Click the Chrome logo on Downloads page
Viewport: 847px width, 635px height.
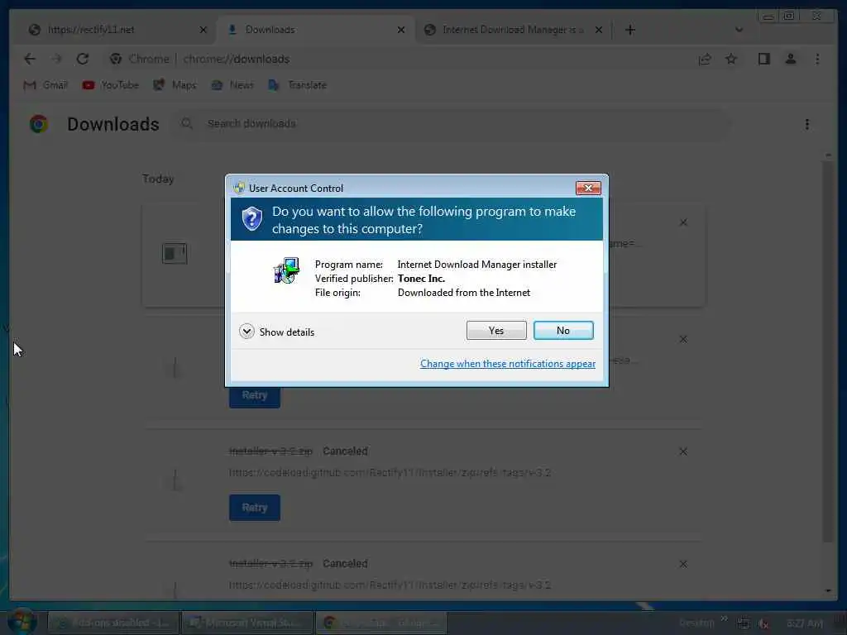(x=39, y=124)
